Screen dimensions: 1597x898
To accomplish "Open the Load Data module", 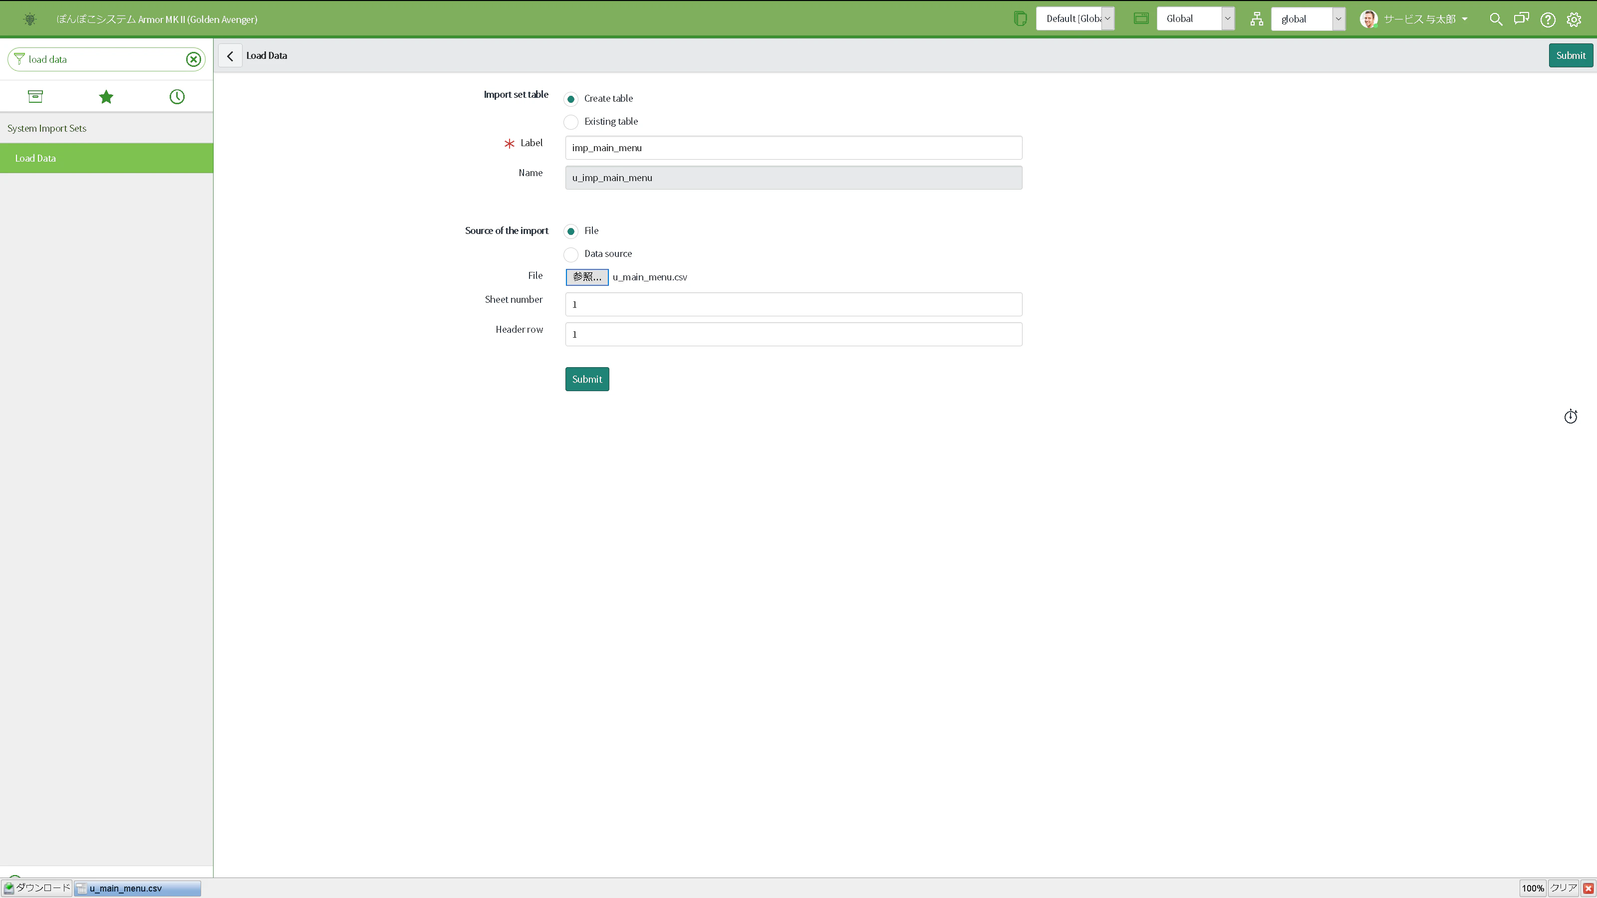I will point(107,158).
